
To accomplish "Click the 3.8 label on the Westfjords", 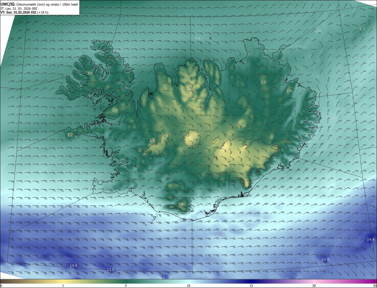I will tap(90, 73).
